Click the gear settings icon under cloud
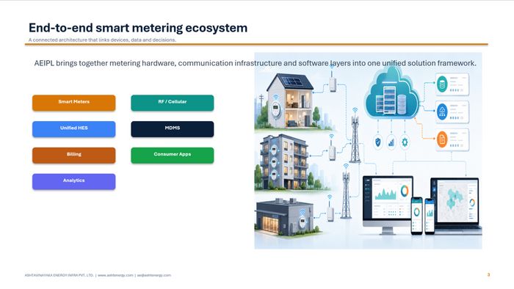The height and width of the screenshot is (289, 514). (x=405, y=142)
